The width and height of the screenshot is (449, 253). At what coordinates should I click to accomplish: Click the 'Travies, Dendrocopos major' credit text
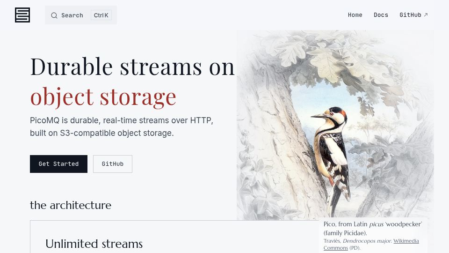point(358,241)
